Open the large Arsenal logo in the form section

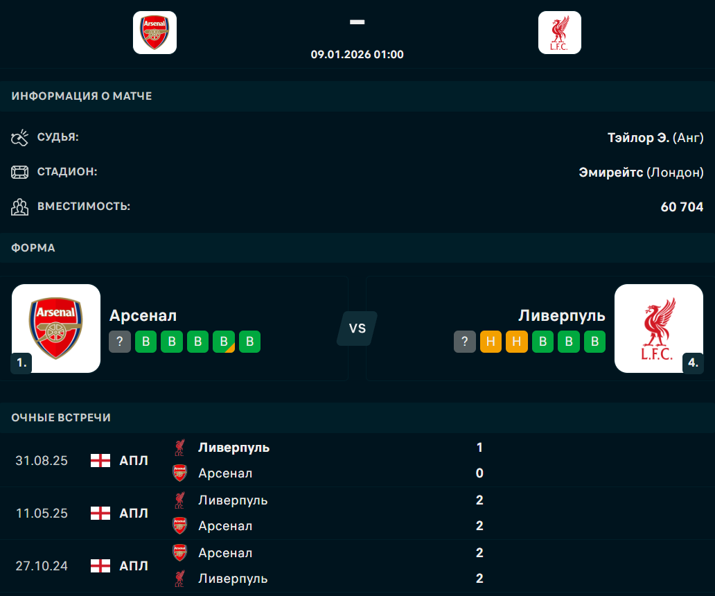(x=56, y=328)
